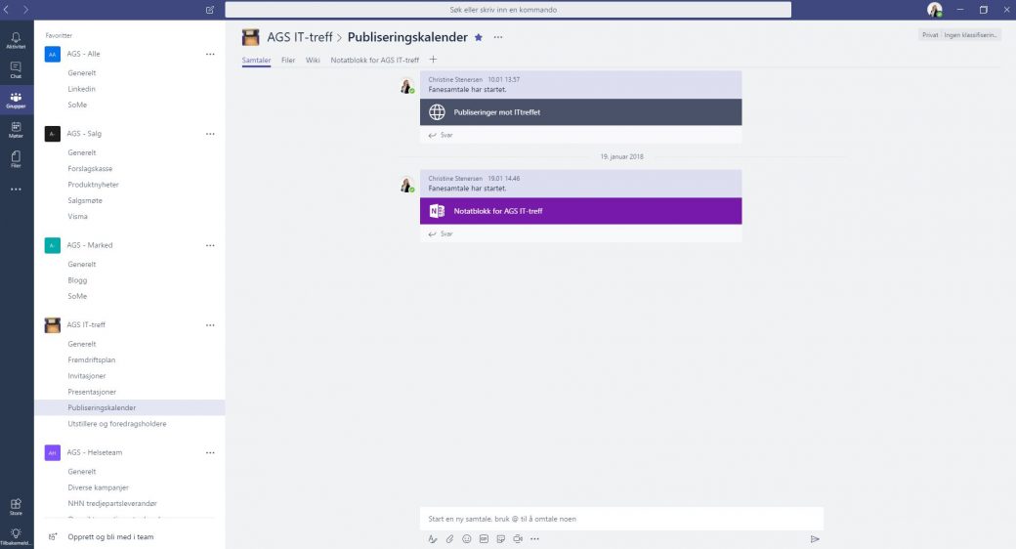Toggle favorite star for Publiseringskalender channel
Image resolution: width=1016 pixels, height=549 pixels.
[x=479, y=37]
